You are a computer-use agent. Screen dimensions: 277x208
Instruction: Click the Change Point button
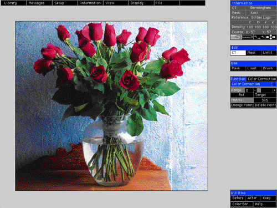(x=242, y=105)
